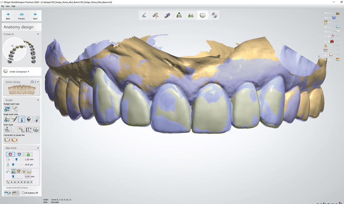Enable the Lift anatomy off checkbox
Viewport: 344px width, 204px height.
click(23, 193)
